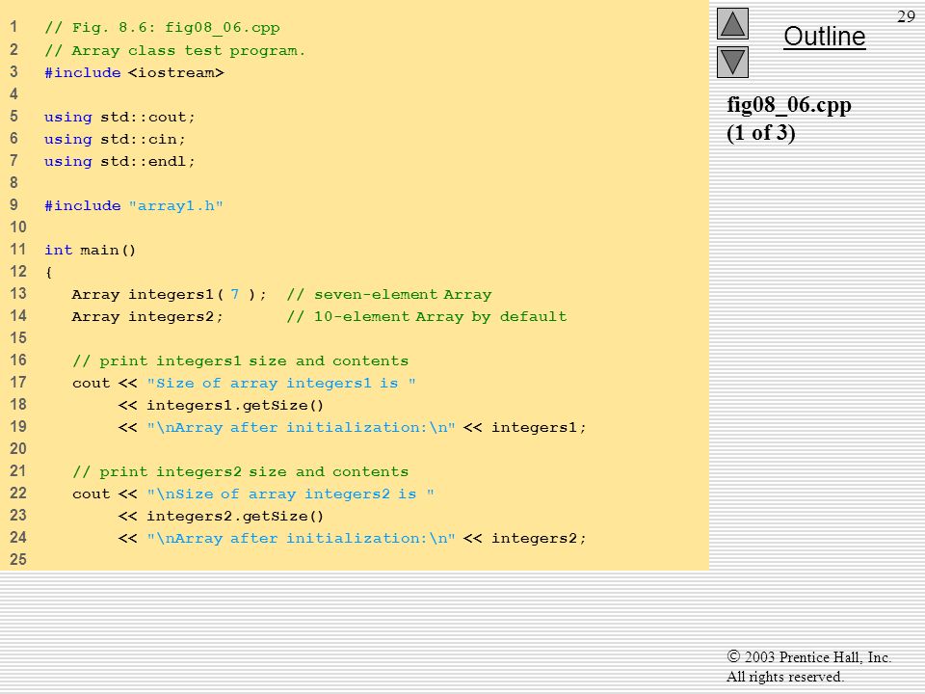The width and height of the screenshot is (925, 694).
Task: Click the '#include <iostream>' line
Action: pyautogui.click(x=134, y=72)
